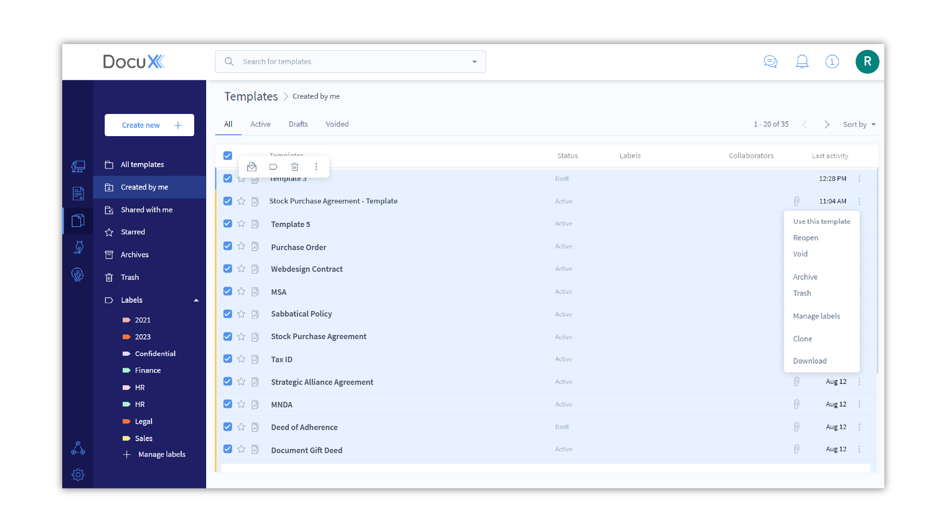Click the info help icon

pos(832,61)
